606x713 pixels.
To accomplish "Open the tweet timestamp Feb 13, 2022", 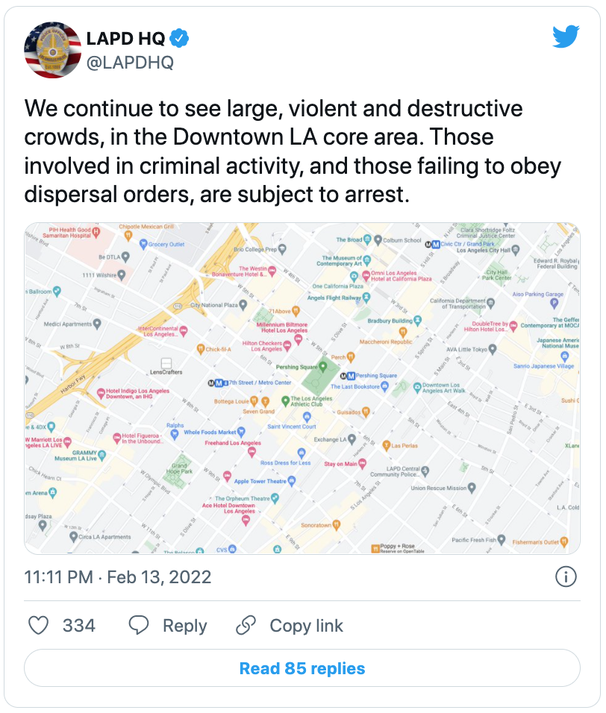I will pos(118,577).
